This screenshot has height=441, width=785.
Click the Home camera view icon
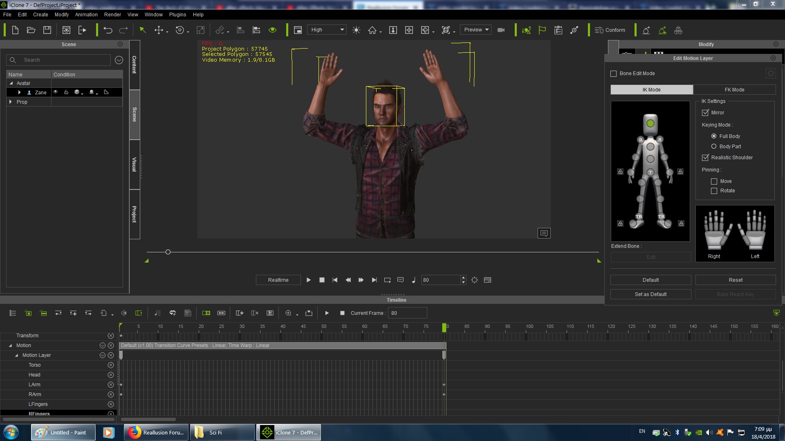tap(372, 30)
